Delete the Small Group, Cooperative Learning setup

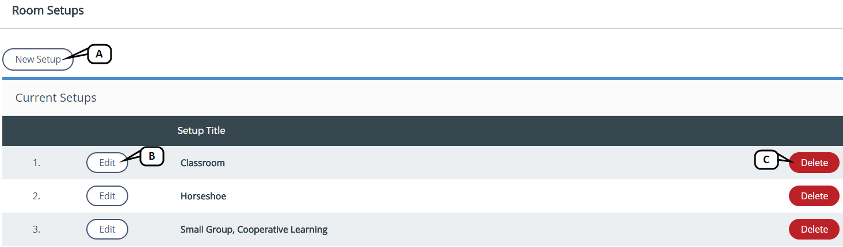814,229
